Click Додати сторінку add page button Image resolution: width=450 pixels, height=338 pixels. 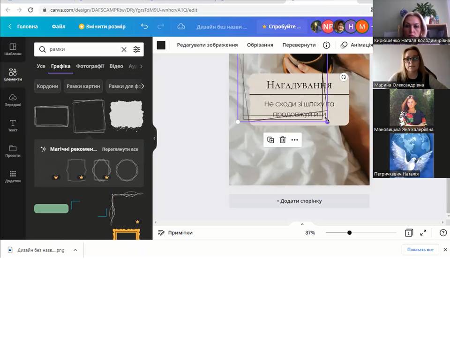(299, 201)
